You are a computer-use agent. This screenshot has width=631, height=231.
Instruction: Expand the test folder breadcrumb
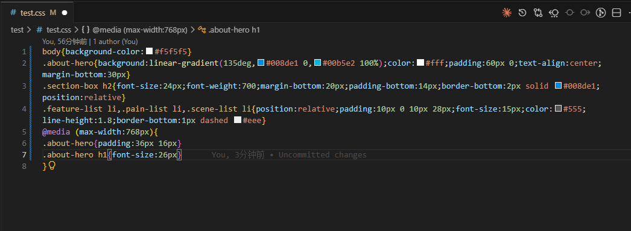coord(17,30)
